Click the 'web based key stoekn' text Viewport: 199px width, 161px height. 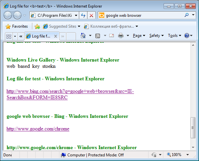coord(31,66)
